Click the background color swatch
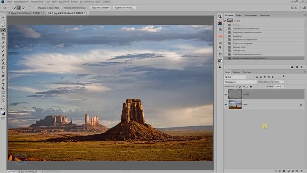The width and height of the screenshot is (307, 173). 4,114
